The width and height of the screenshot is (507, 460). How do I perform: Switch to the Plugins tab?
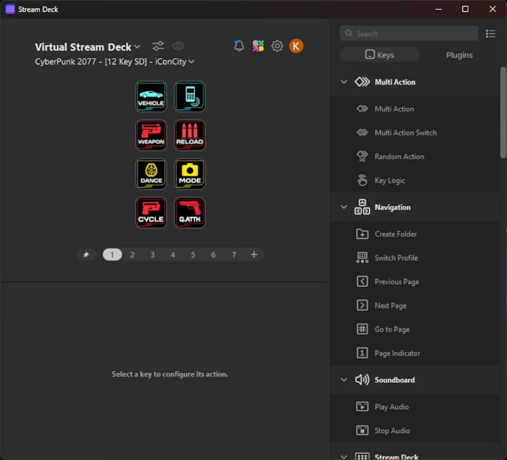coord(459,55)
